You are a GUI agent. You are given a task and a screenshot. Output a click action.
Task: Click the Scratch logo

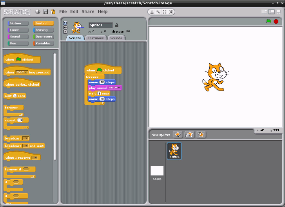(17, 12)
